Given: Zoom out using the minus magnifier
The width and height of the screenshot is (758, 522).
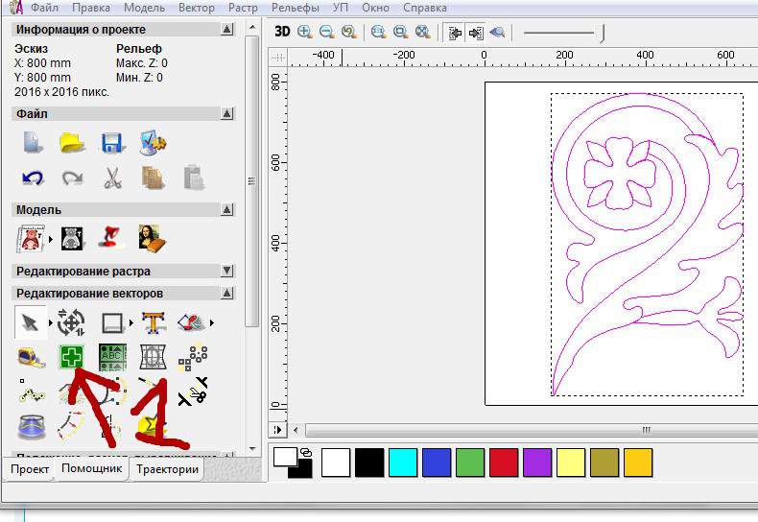Looking at the screenshot, I should 327,33.
